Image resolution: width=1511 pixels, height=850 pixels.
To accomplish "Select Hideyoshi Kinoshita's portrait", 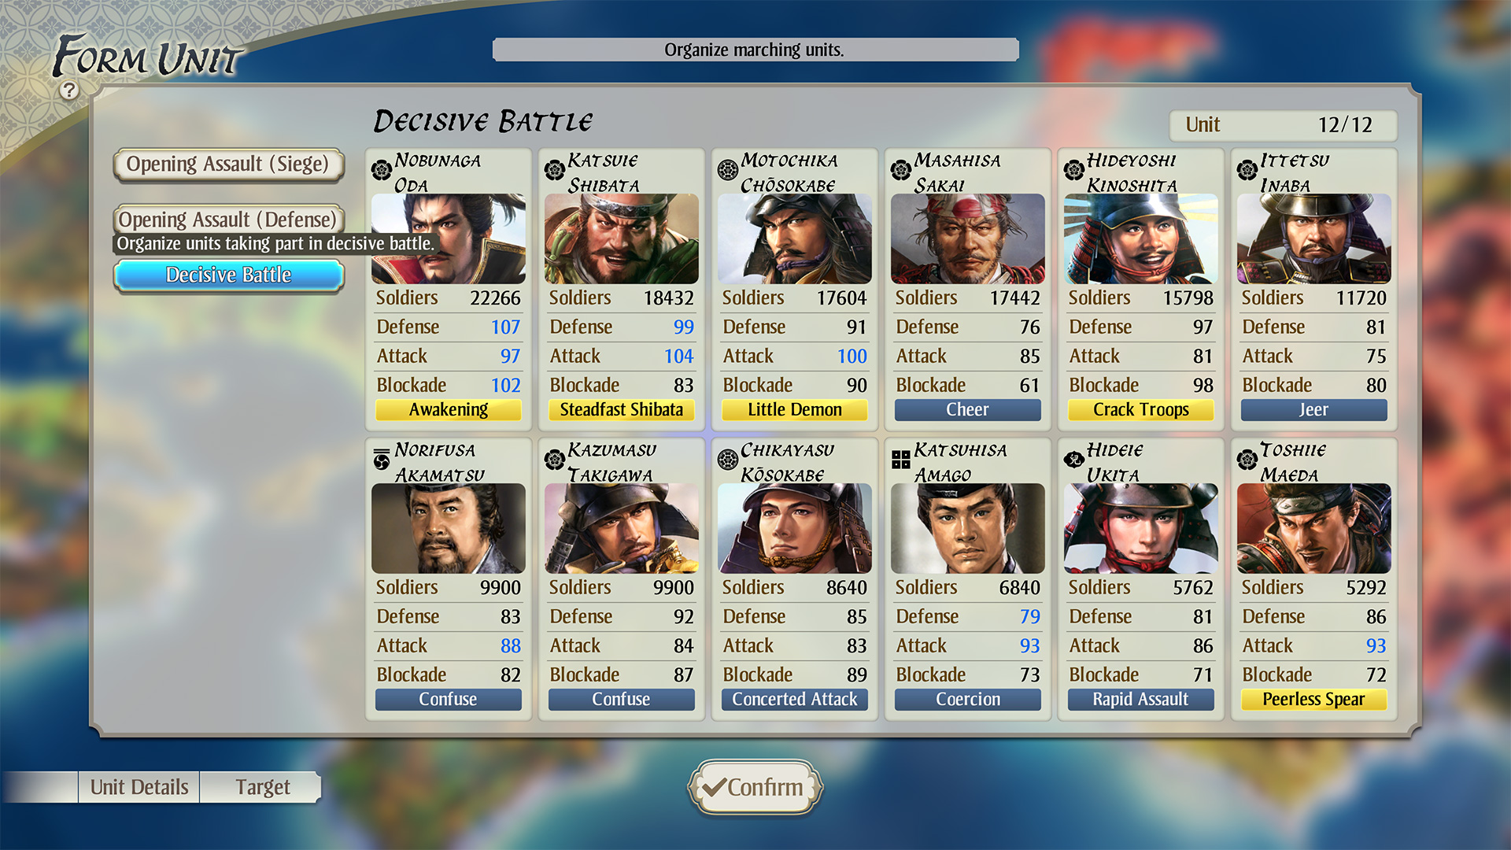I will click(1141, 239).
